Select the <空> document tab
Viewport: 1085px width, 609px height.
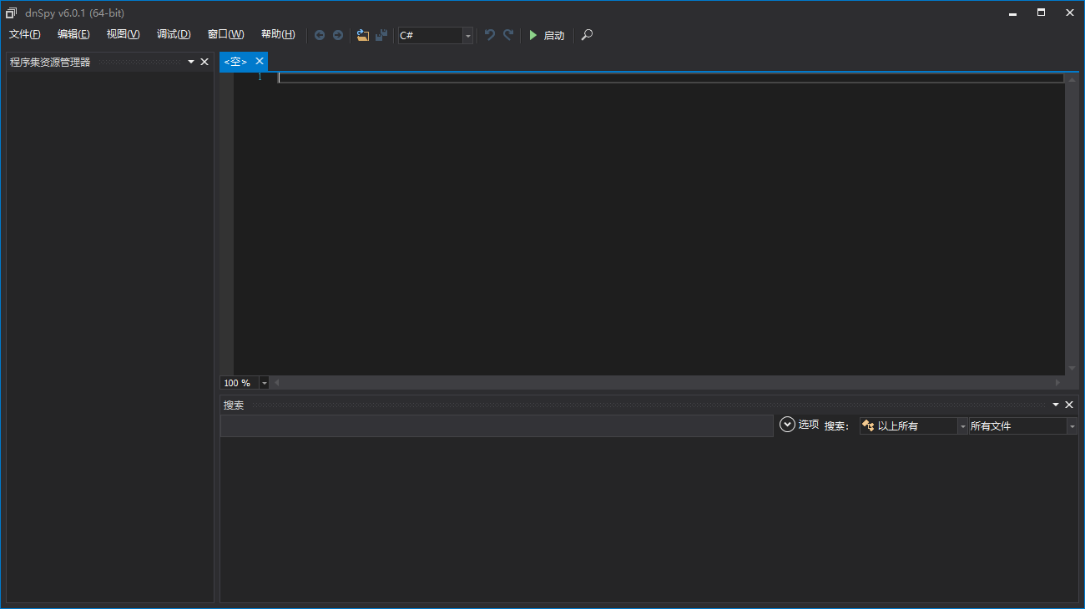(235, 62)
